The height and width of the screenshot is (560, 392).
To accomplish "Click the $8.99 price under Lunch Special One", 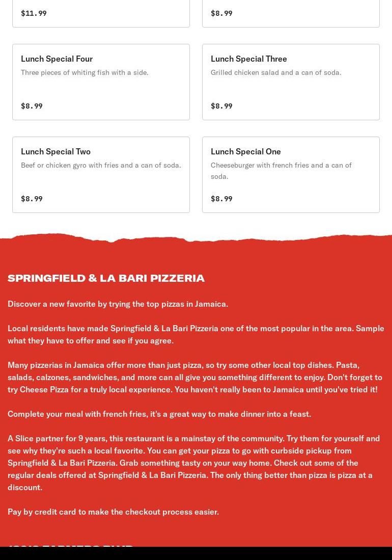I will (x=221, y=199).
